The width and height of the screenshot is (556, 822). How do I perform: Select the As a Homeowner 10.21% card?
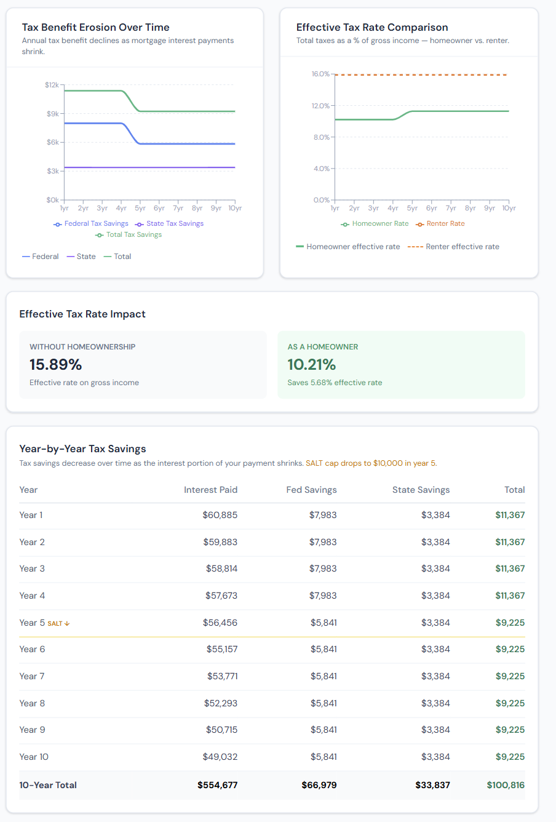tap(401, 365)
